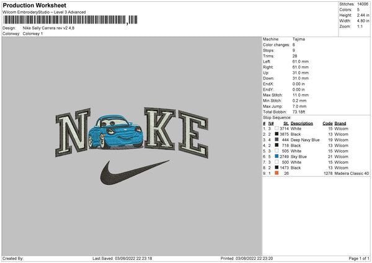Click the '444' stitch count for Deep Navy Blue

point(285,140)
